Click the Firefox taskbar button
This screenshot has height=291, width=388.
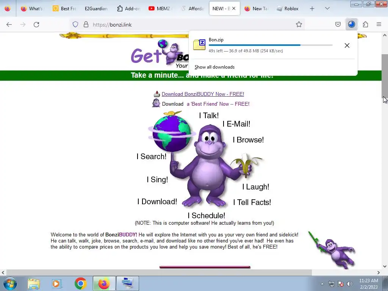click(104, 283)
